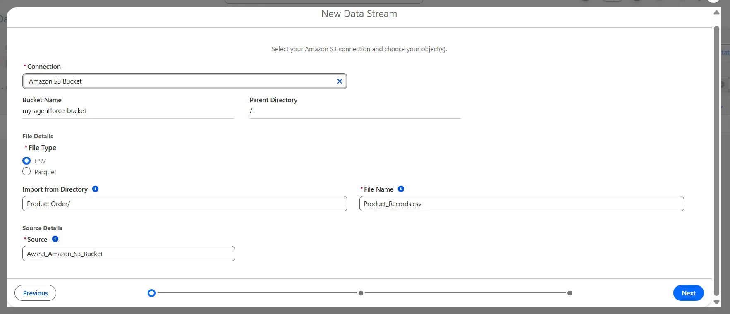730x314 pixels.
Task: Focus the File Name field containing Product_Records.csv
Action: coord(521,204)
